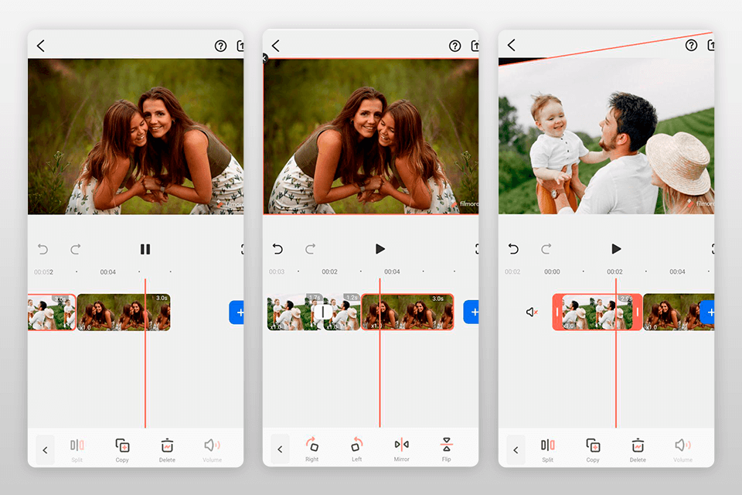Rotate the clip Right
This screenshot has height=495, width=742.
point(311,449)
